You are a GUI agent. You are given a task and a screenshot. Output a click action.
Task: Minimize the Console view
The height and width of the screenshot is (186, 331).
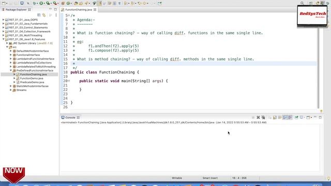coord(315,117)
